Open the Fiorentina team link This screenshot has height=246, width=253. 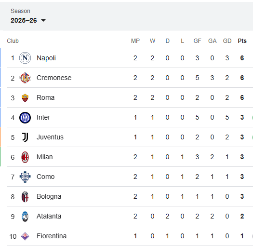point(52,236)
